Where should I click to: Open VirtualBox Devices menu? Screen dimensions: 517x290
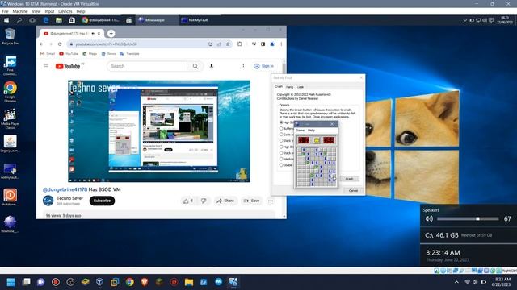click(65, 11)
